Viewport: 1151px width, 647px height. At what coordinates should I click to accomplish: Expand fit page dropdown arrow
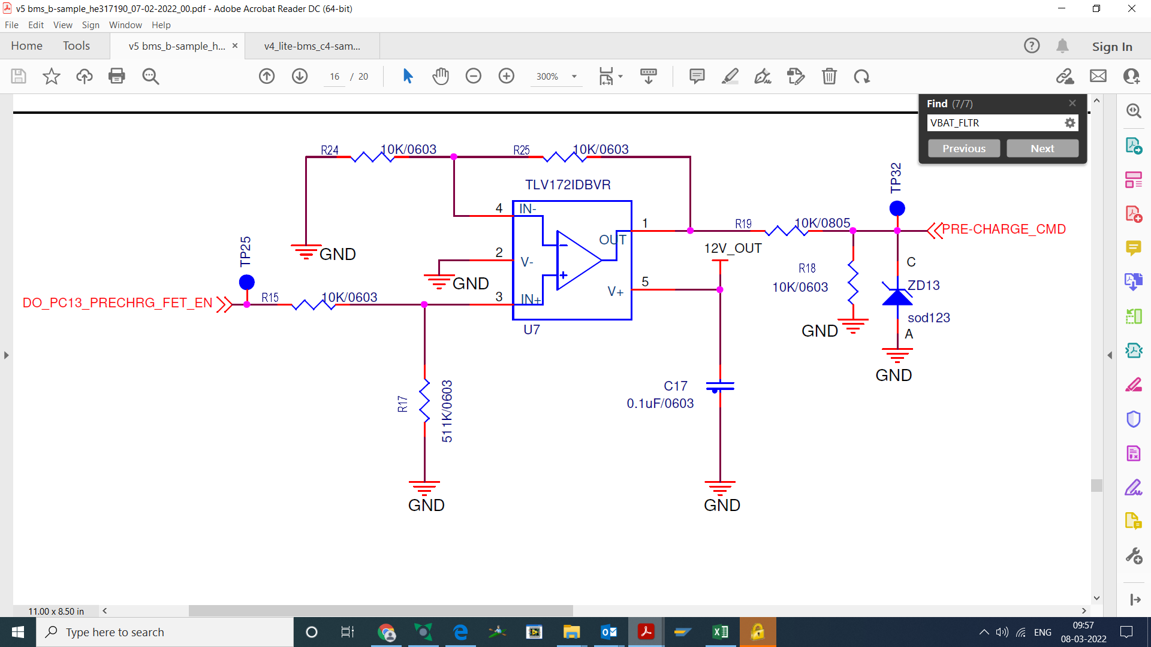pyautogui.click(x=620, y=76)
